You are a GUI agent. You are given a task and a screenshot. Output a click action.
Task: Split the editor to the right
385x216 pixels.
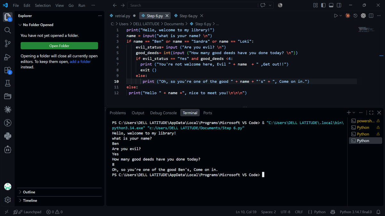click(x=371, y=16)
